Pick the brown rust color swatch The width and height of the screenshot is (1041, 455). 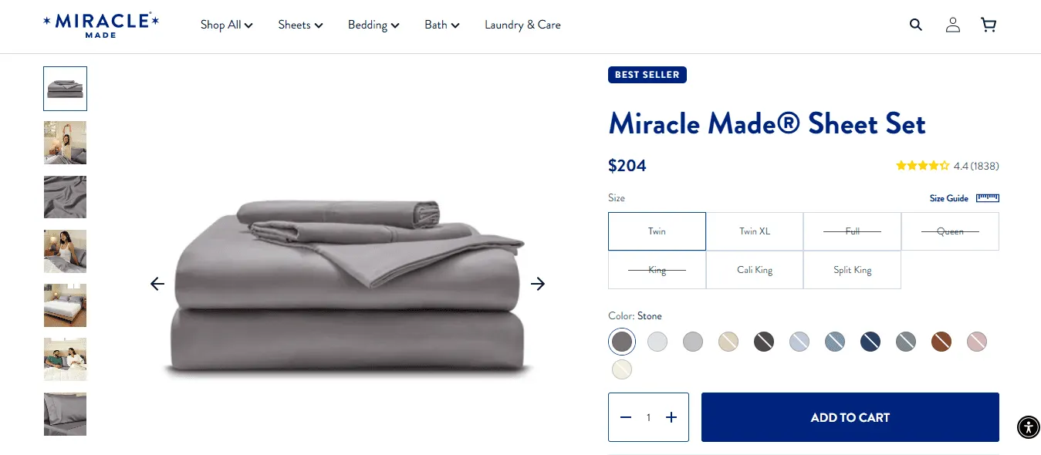pyautogui.click(x=941, y=342)
